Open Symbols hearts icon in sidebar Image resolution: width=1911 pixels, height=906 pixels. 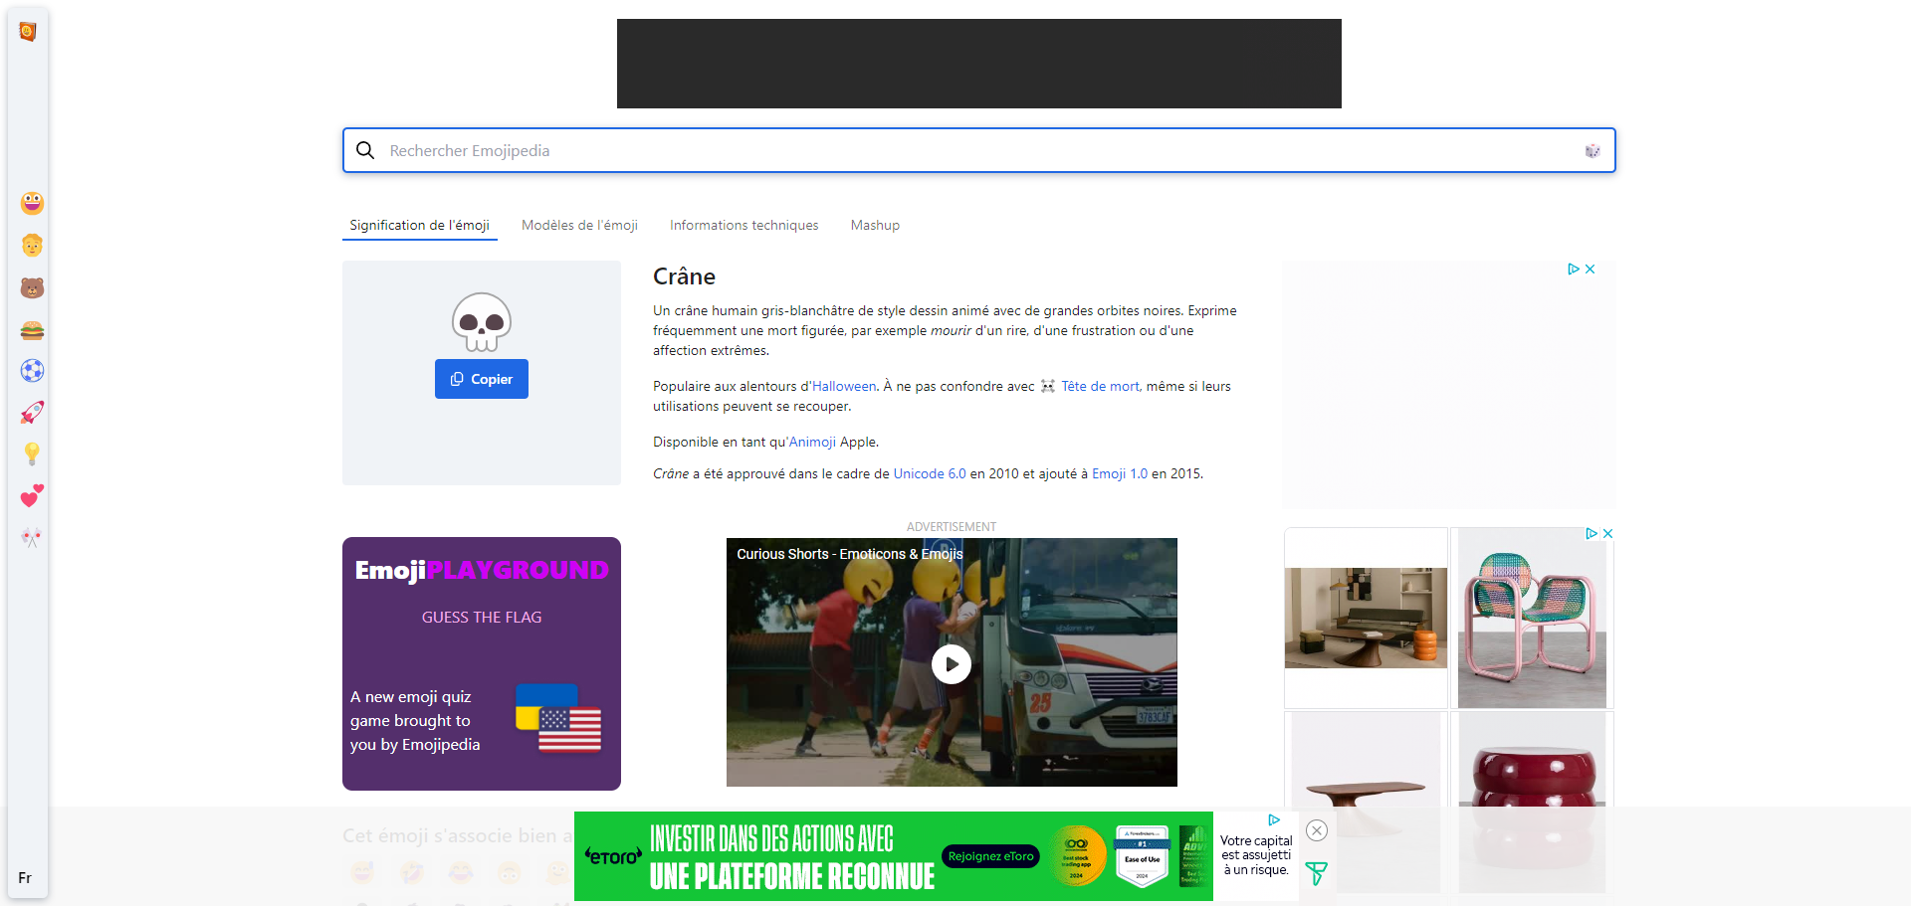(x=32, y=495)
